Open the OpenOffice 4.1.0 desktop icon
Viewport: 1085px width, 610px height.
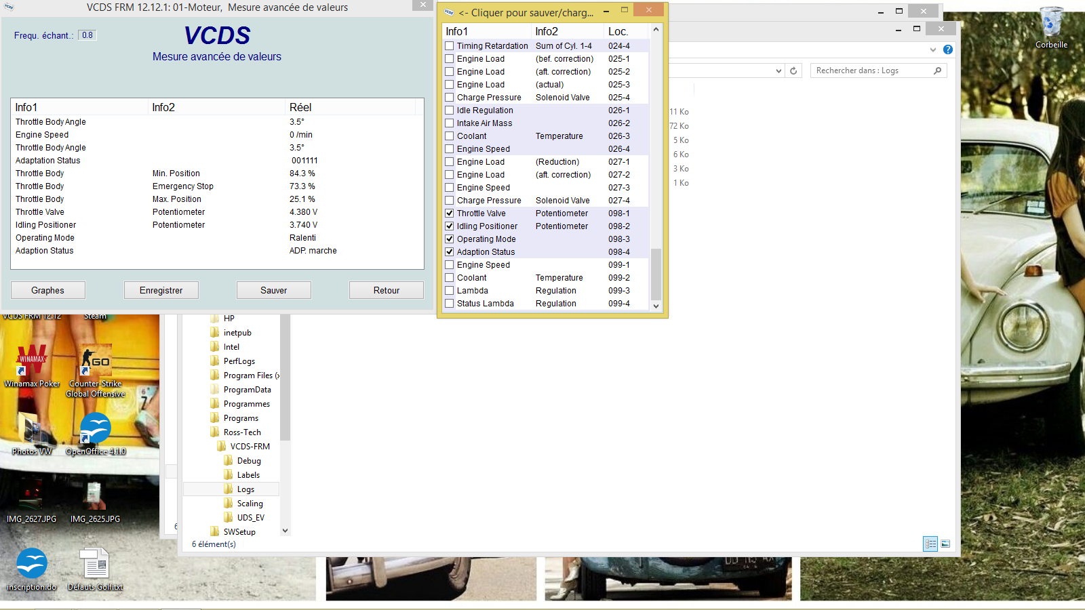tap(96, 429)
